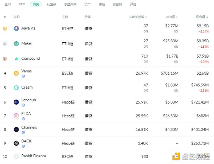The image size is (214, 164).
Task: Click the Venus logo icon
Action: click(16, 73)
